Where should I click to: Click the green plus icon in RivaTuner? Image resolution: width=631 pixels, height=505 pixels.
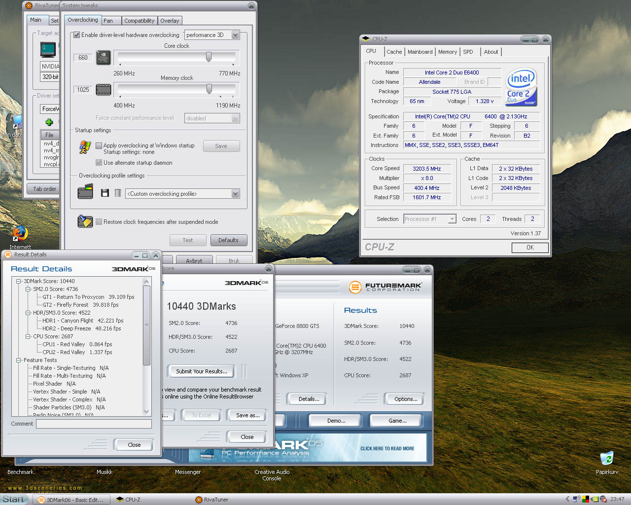[x=49, y=122]
